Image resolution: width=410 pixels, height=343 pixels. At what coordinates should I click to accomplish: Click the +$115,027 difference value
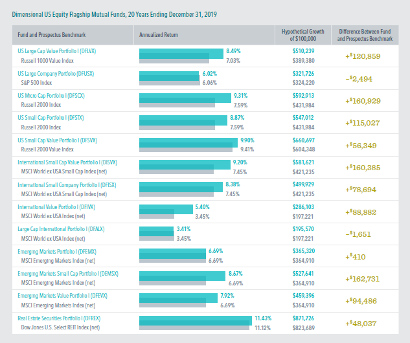[x=363, y=123]
